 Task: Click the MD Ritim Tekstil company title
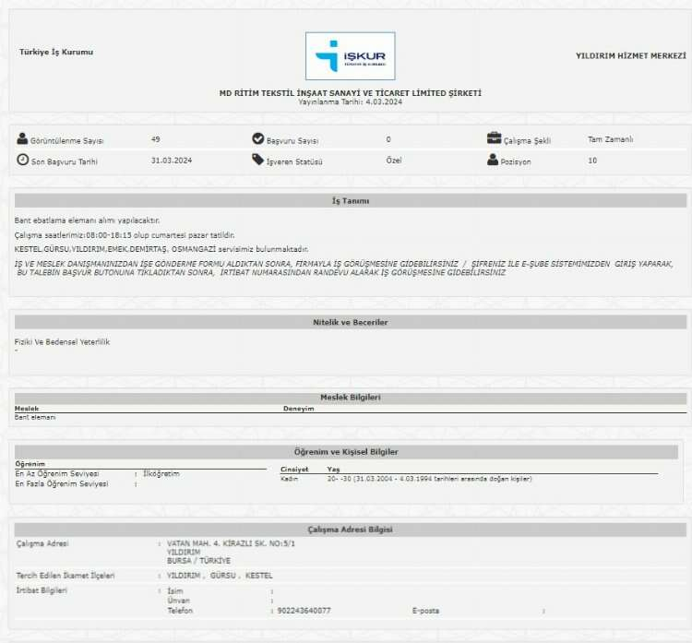350,93
